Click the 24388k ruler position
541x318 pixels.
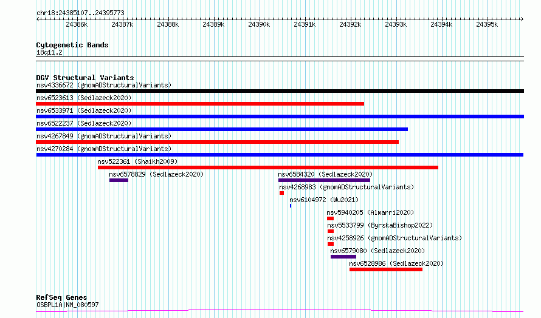168,24
